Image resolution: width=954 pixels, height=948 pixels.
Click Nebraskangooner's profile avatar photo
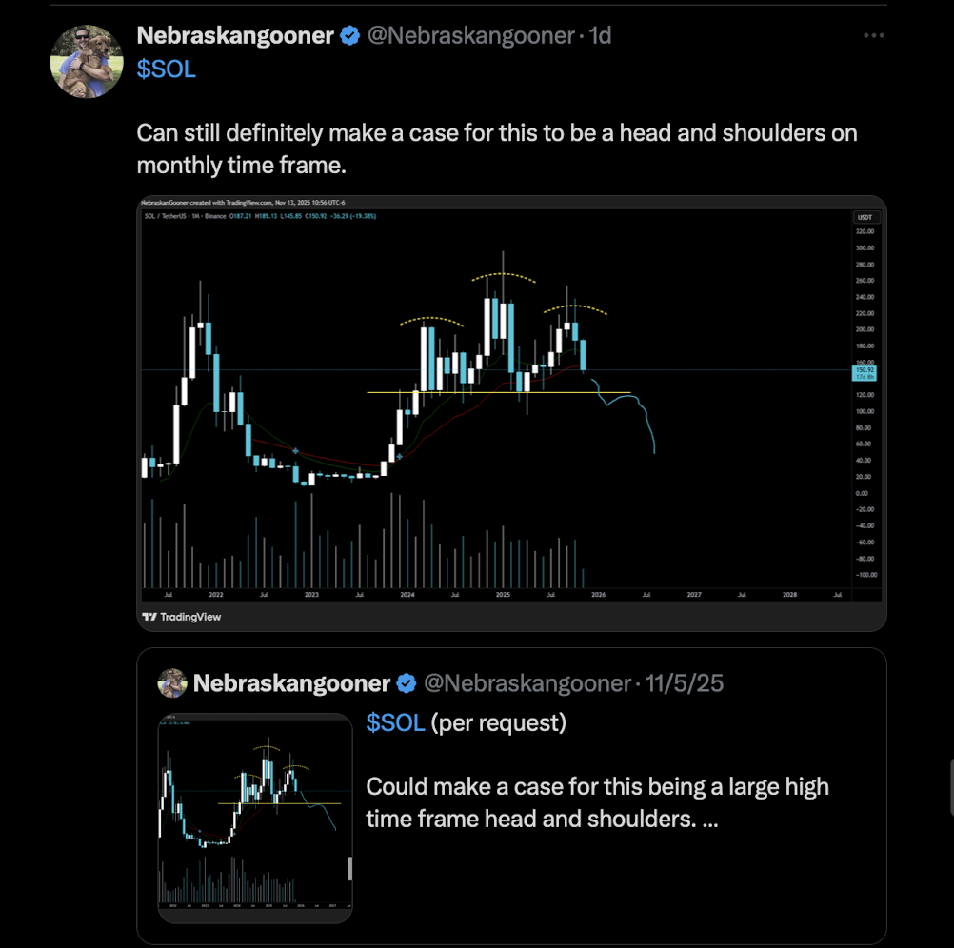pyautogui.click(x=87, y=61)
